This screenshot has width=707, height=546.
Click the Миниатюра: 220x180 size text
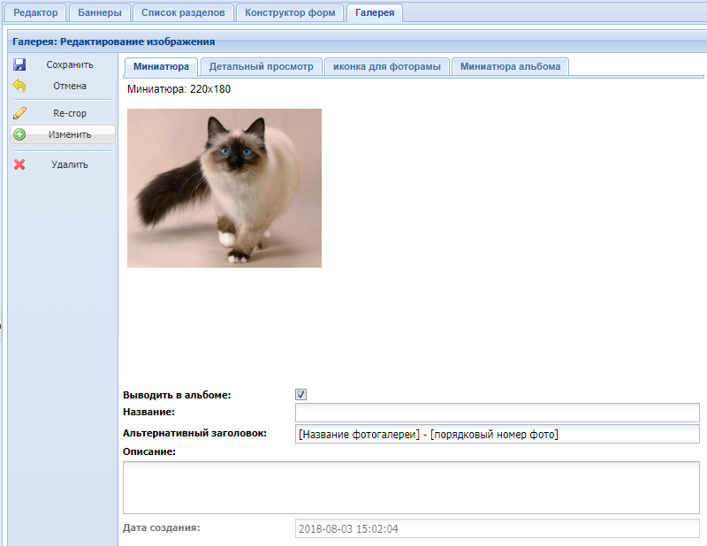179,89
